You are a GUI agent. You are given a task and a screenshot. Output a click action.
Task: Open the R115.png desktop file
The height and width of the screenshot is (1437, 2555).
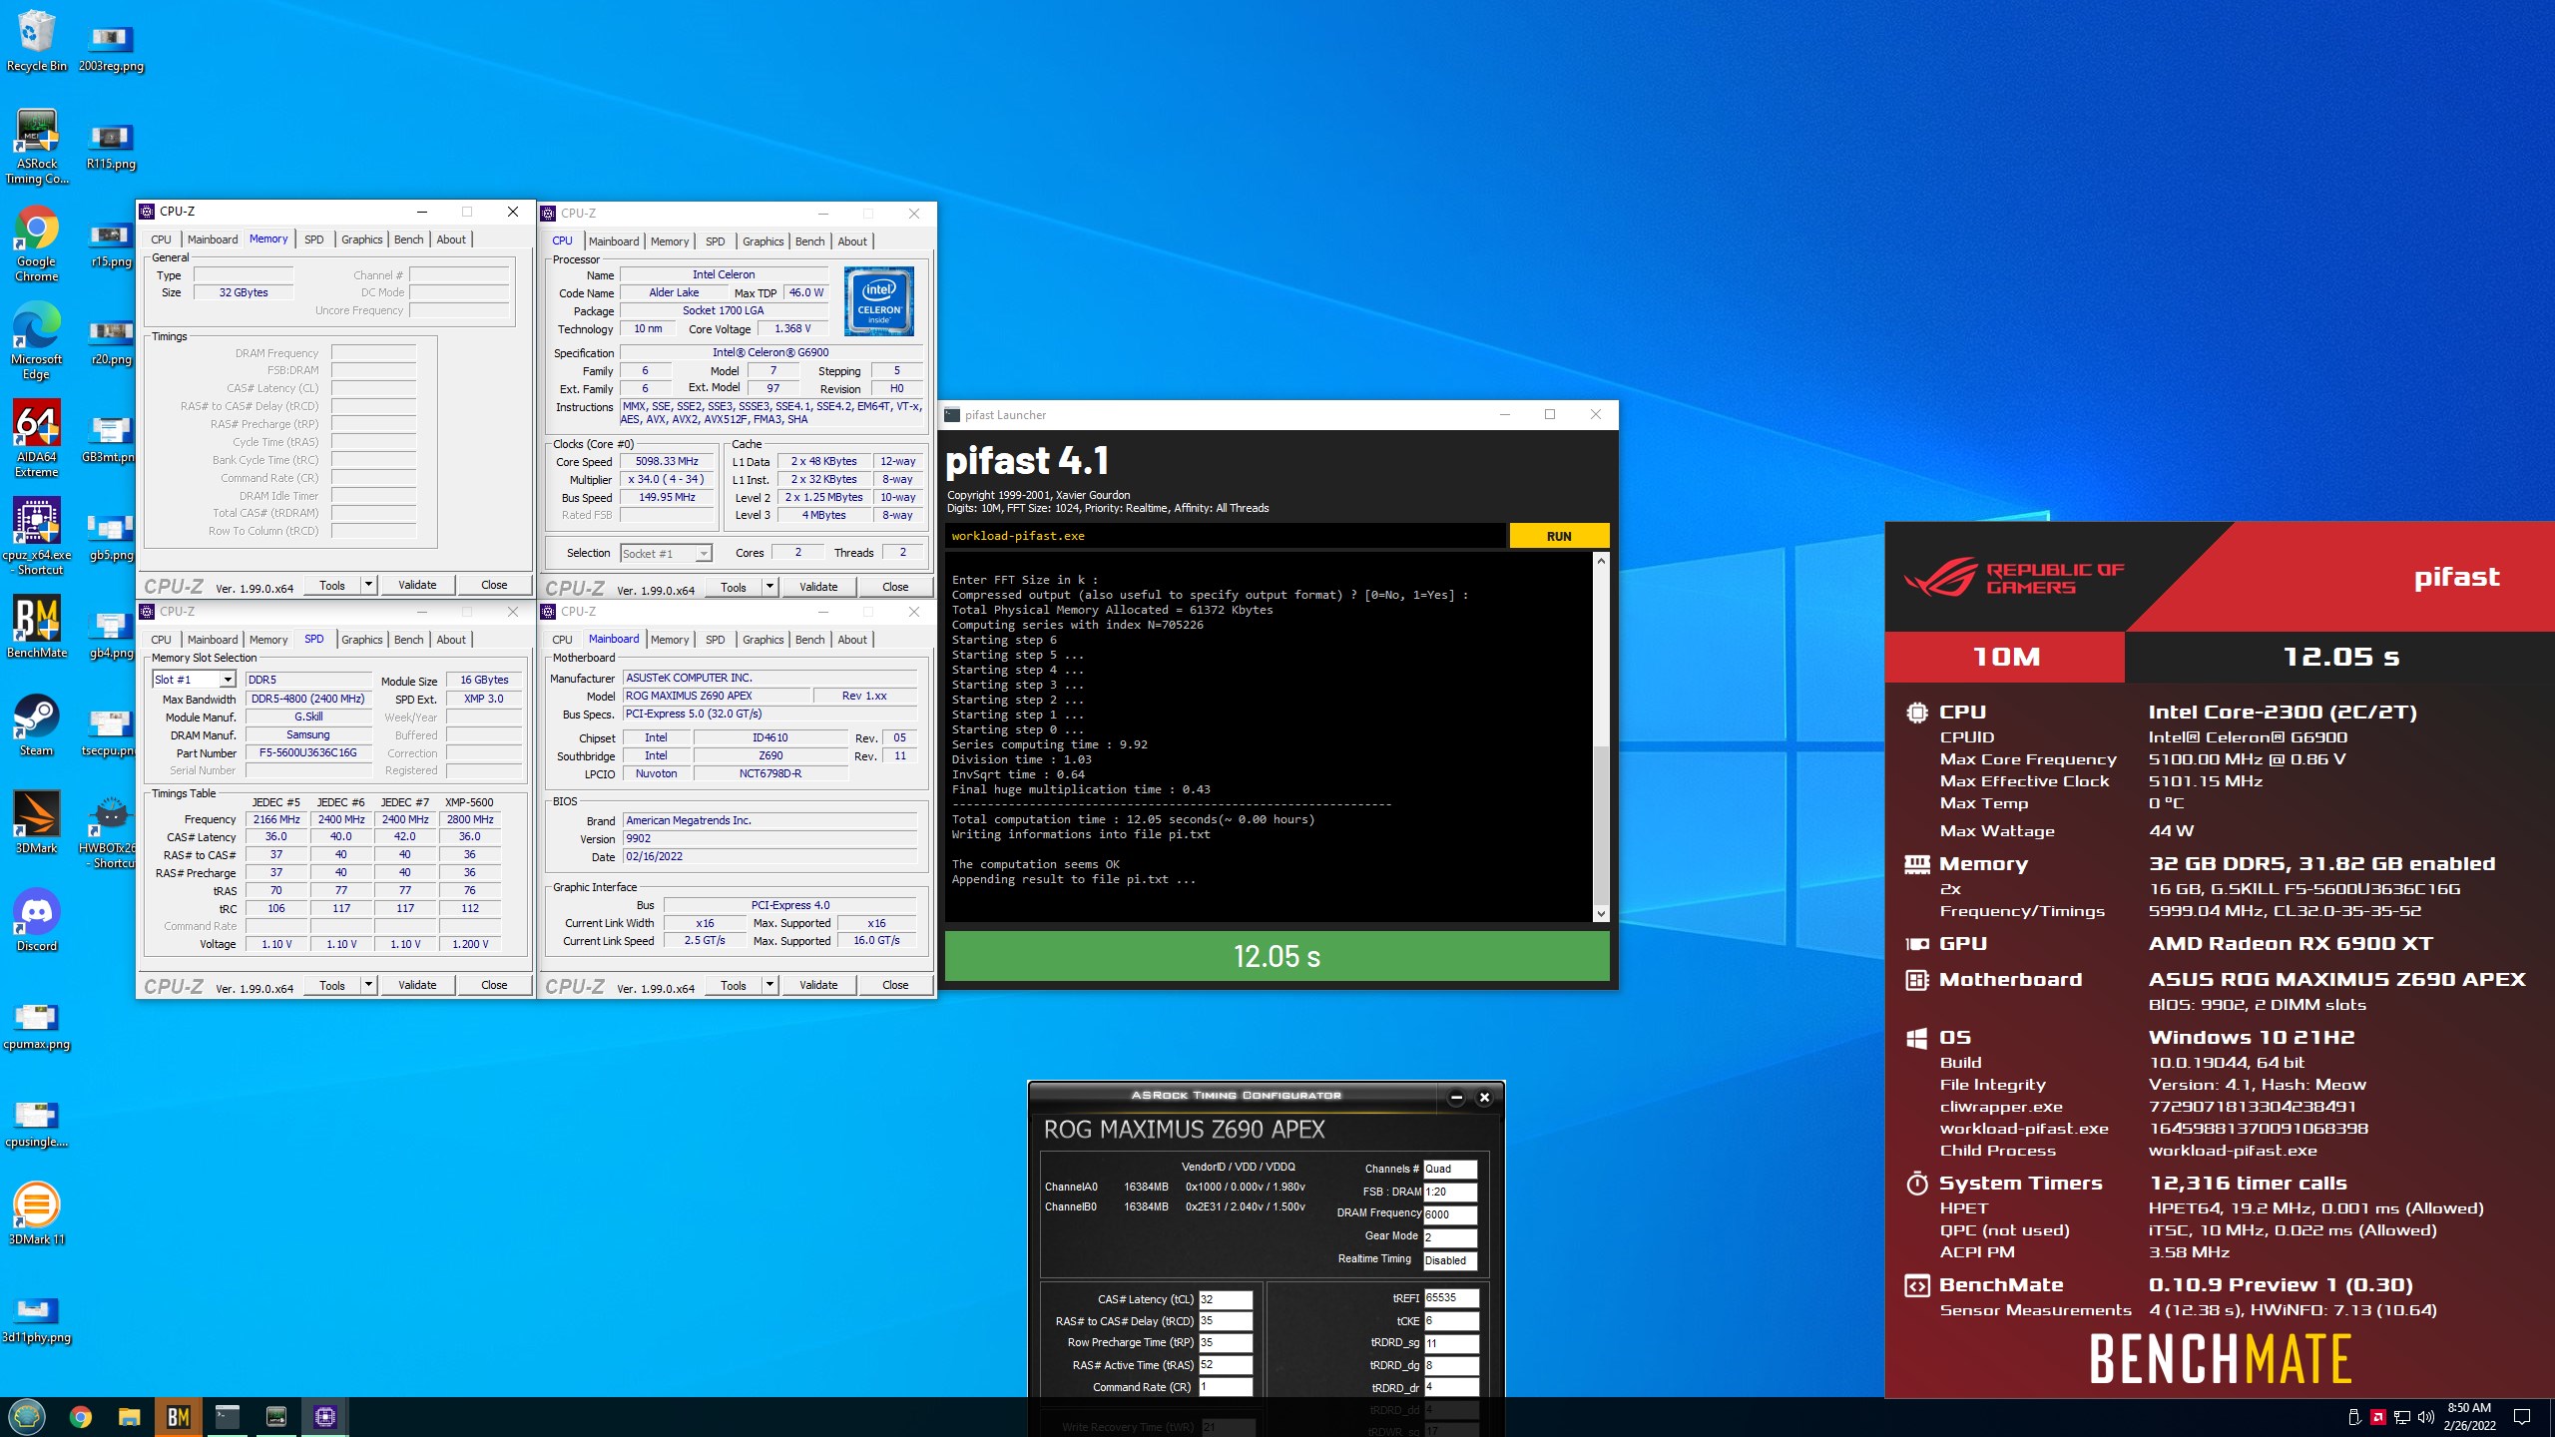pyautogui.click(x=111, y=146)
